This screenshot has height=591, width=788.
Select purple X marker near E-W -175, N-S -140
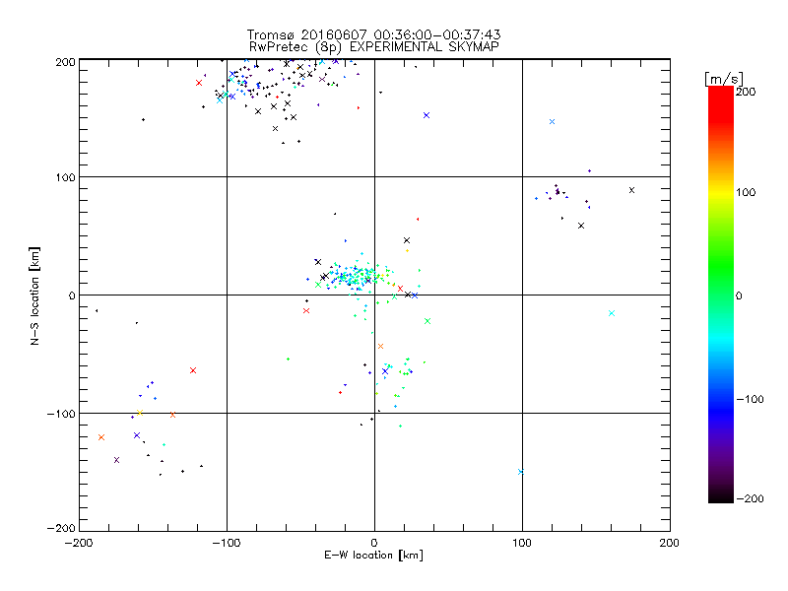116,460
